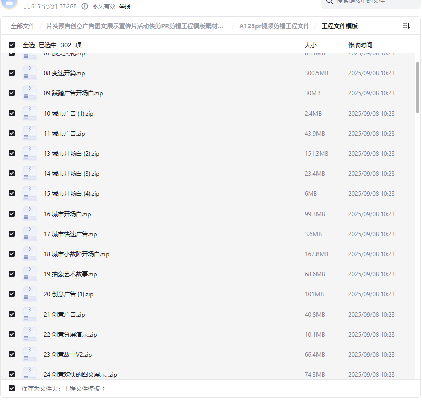Uncheck 09 踩踏广告开场白.zip checkbox
The height and width of the screenshot is (400, 422).
click(12, 93)
